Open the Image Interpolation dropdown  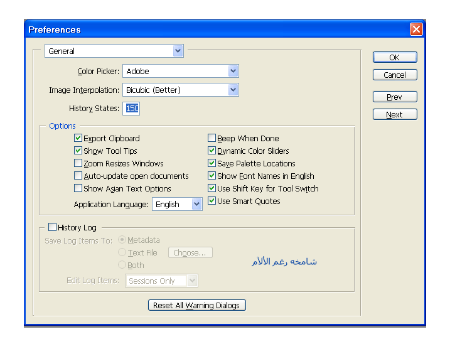233,90
